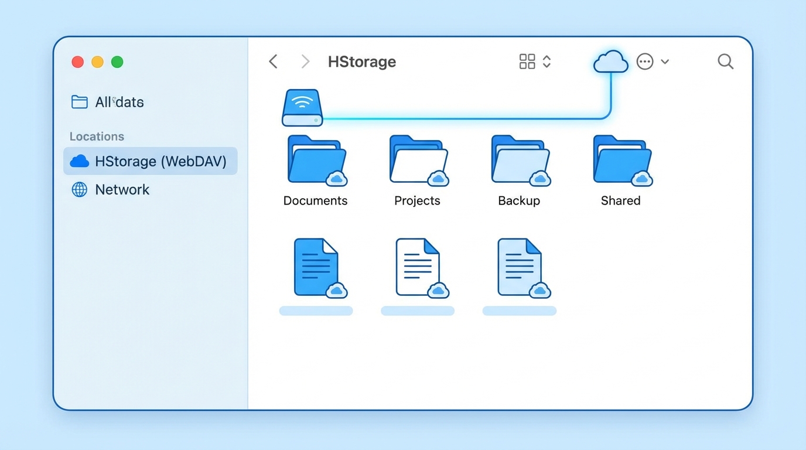Screen dimensions: 806x450
Task: Click the Network globe icon in the sidebar
Action: [x=78, y=189]
